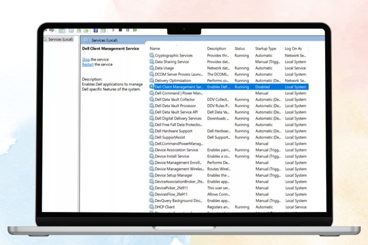The image size is (368, 245).
Task: Toggle the Show/Hide Console Tree toolbar icon
Action: pyautogui.click(x=62, y=31)
